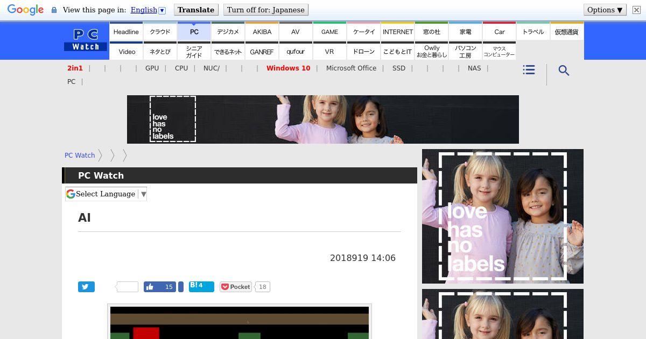Open the GANREF tab
Screen dimensions: 646x339
(x=262, y=52)
